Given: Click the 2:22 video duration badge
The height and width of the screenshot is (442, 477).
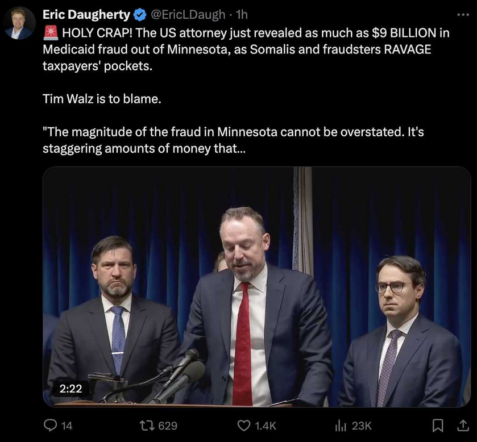Looking at the screenshot, I should (70, 389).
